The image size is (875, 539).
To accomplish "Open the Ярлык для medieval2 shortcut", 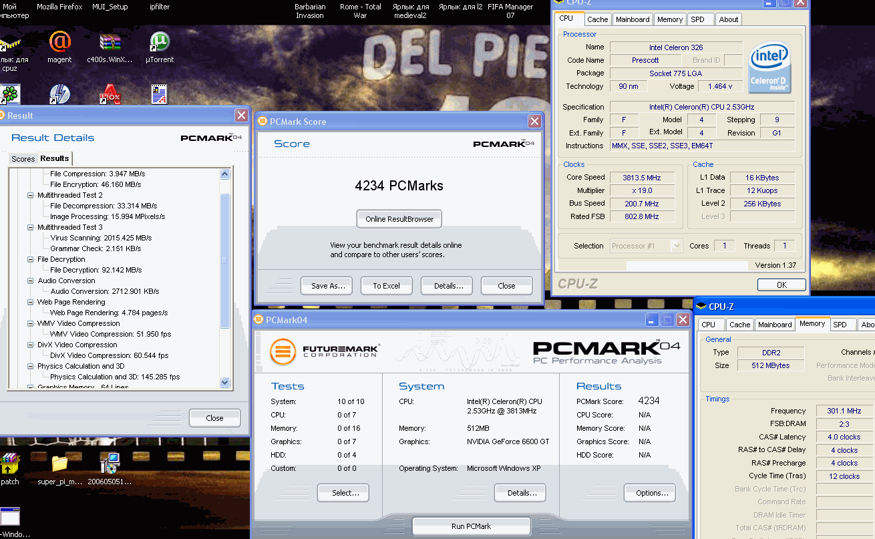I will pyautogui.click(x=410, y=11).
